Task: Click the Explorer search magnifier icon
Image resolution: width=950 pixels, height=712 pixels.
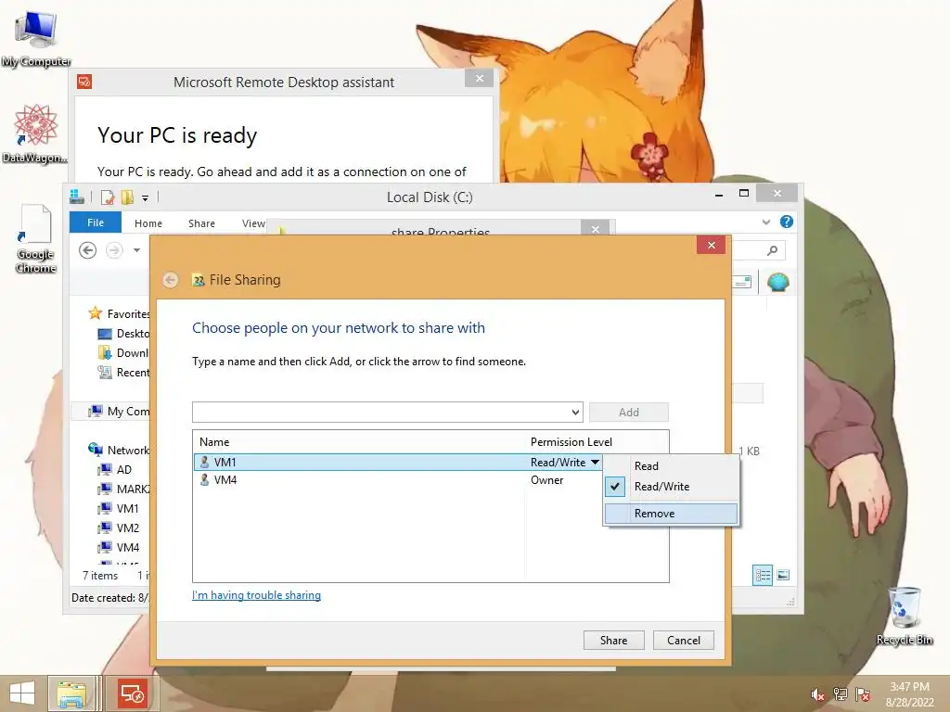Action: [772, 250]
